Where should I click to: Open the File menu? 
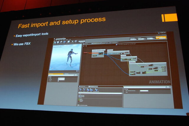pyautogui.click(x=55, y=40)
